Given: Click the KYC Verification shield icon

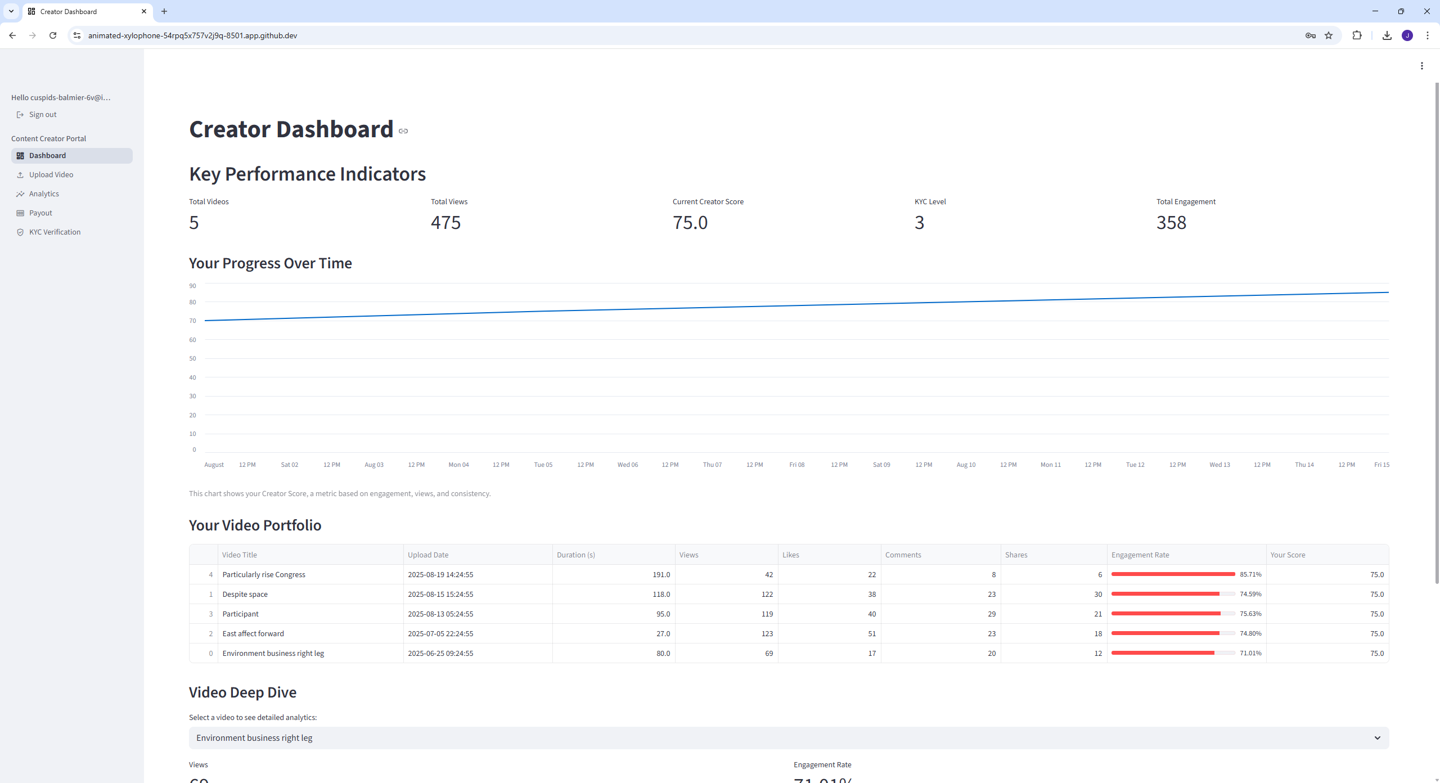Looking at the screenshot, I should click(20, 232).
